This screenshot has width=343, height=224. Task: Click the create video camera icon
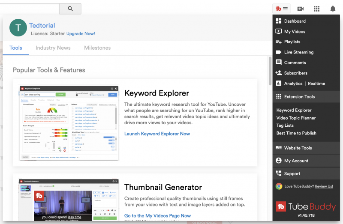click(301, 9)
